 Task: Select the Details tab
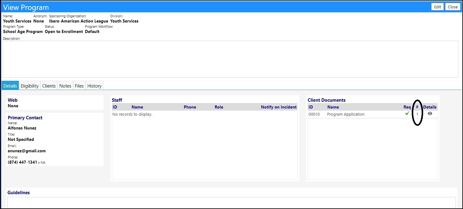coord(10,86)
